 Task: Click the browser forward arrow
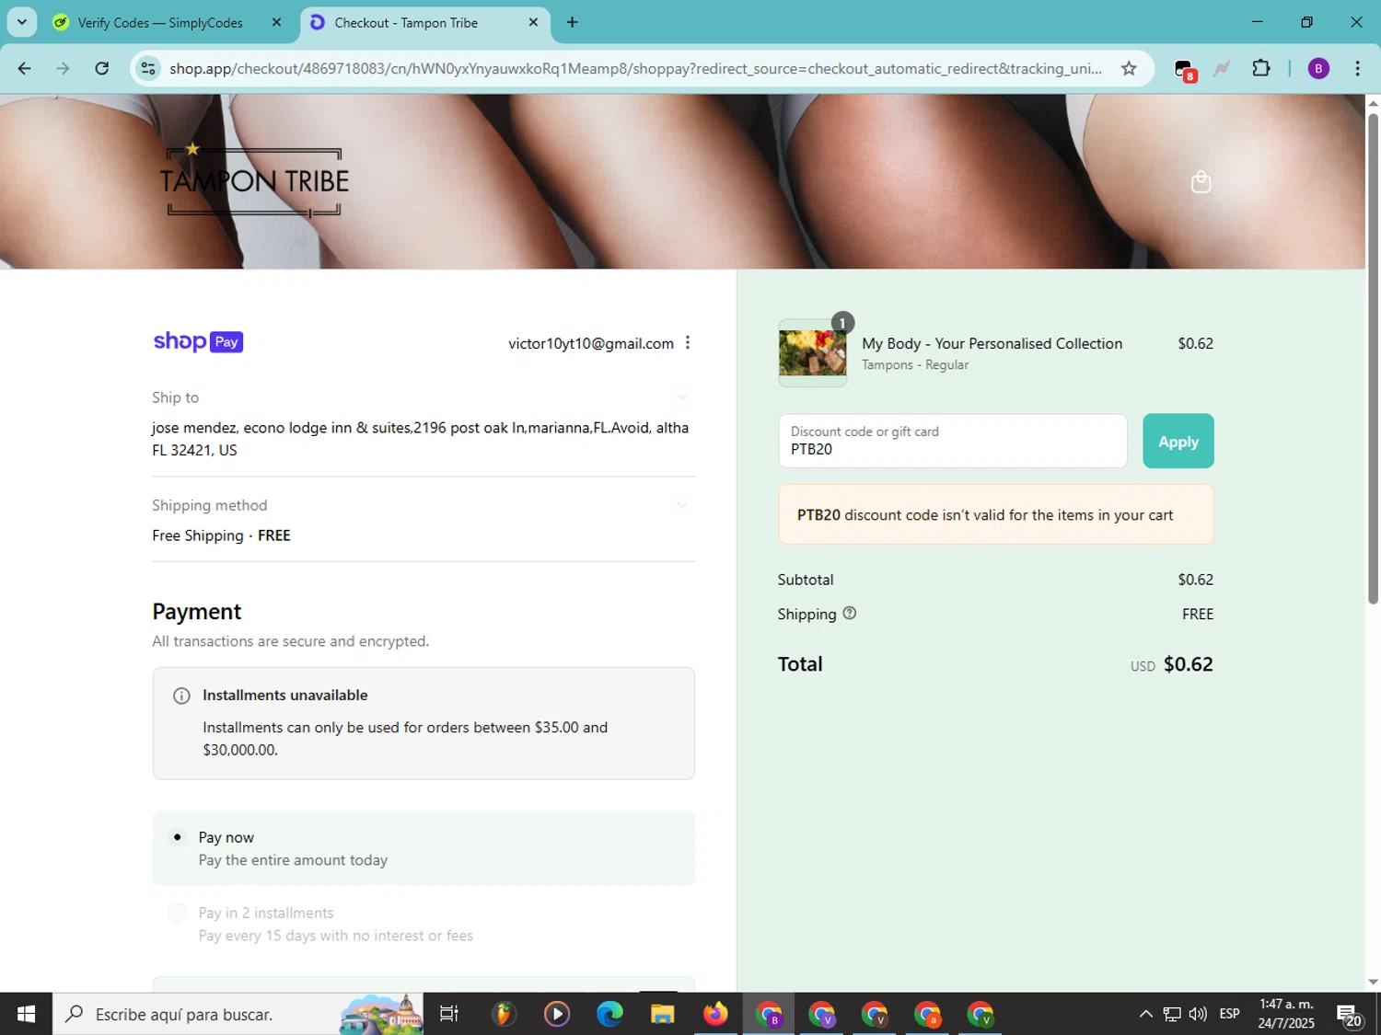(x=63, y=68)
